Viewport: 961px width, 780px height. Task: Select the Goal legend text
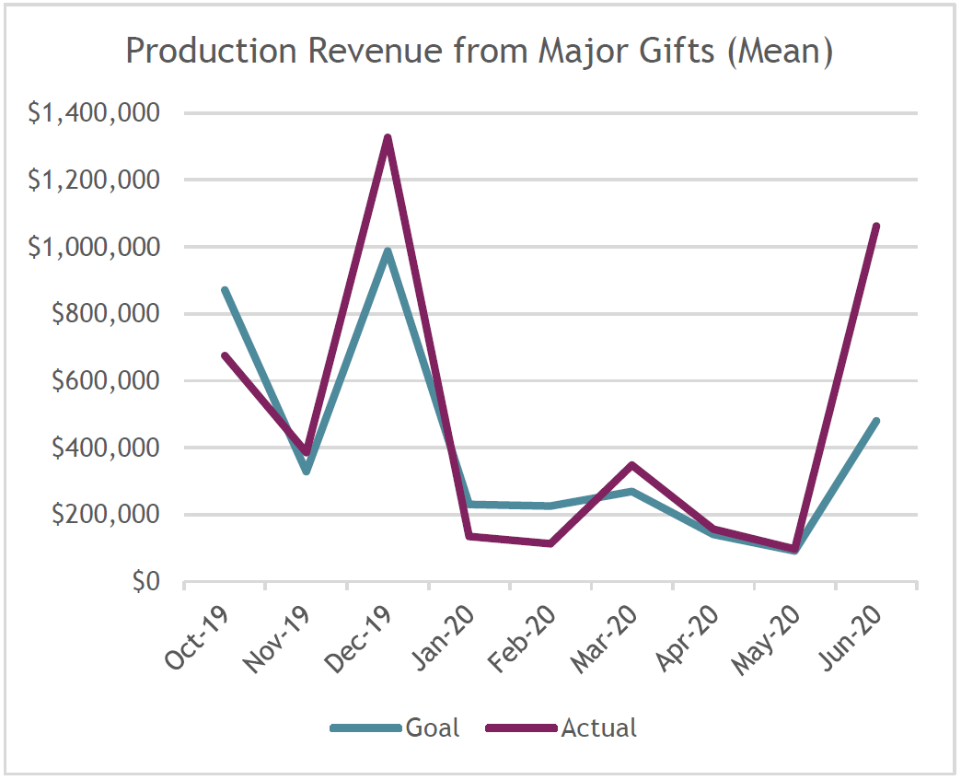[432, 728]
